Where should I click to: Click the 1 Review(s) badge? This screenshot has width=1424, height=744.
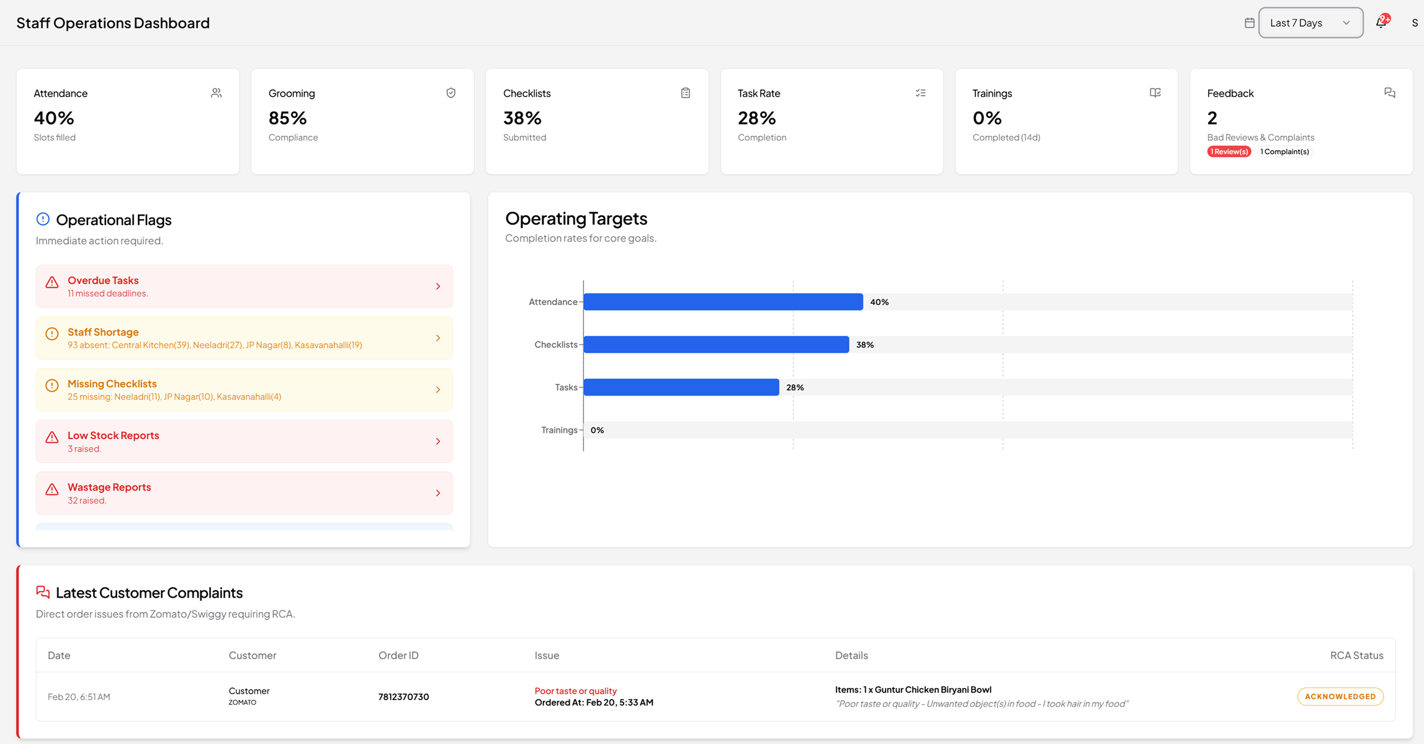pyautogui.click(x=1229, y=151)
